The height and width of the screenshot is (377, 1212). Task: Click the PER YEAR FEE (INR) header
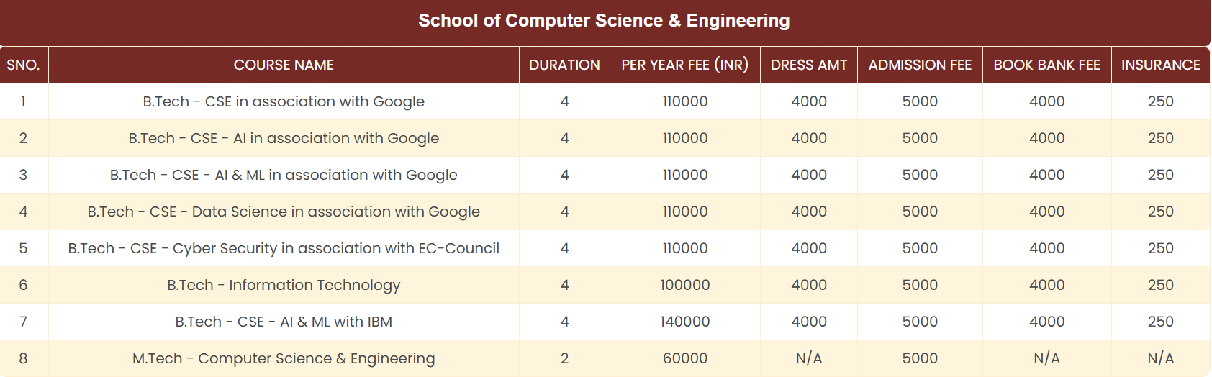[x=684, y=65]
